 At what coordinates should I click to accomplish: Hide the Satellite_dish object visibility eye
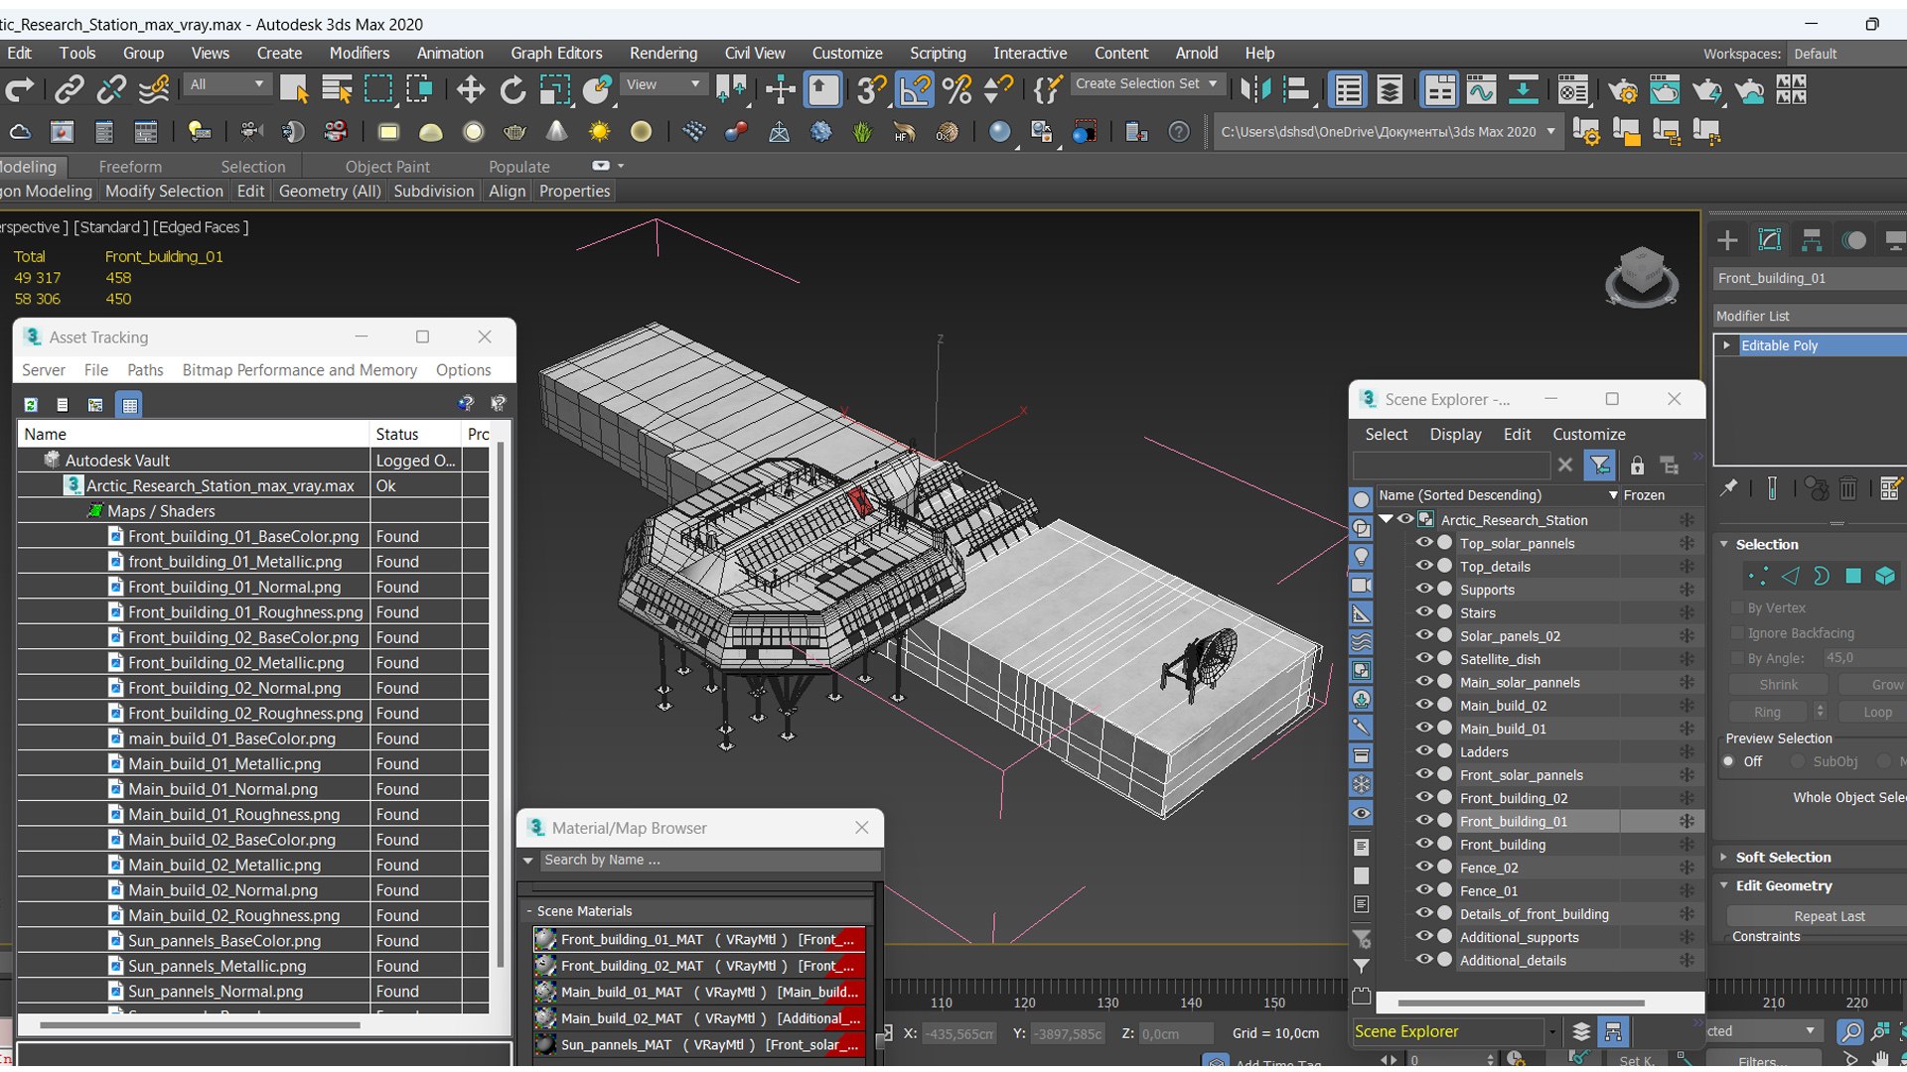click(1423, 659)
